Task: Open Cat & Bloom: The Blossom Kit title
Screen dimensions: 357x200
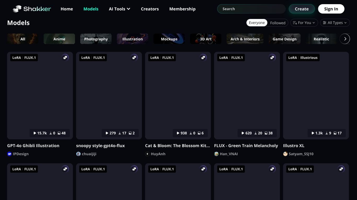Action: tap(177, 146)
